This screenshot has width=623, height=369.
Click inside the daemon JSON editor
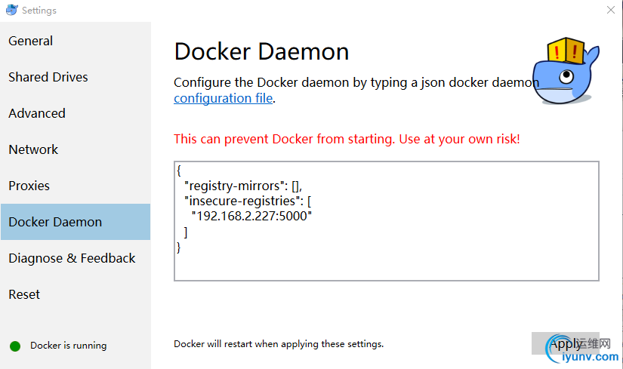[x=386, y=221]
